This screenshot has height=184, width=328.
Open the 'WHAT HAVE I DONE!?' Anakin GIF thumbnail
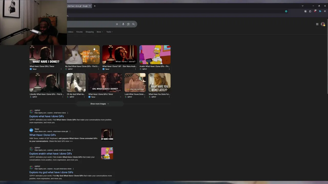click(46, 55)
